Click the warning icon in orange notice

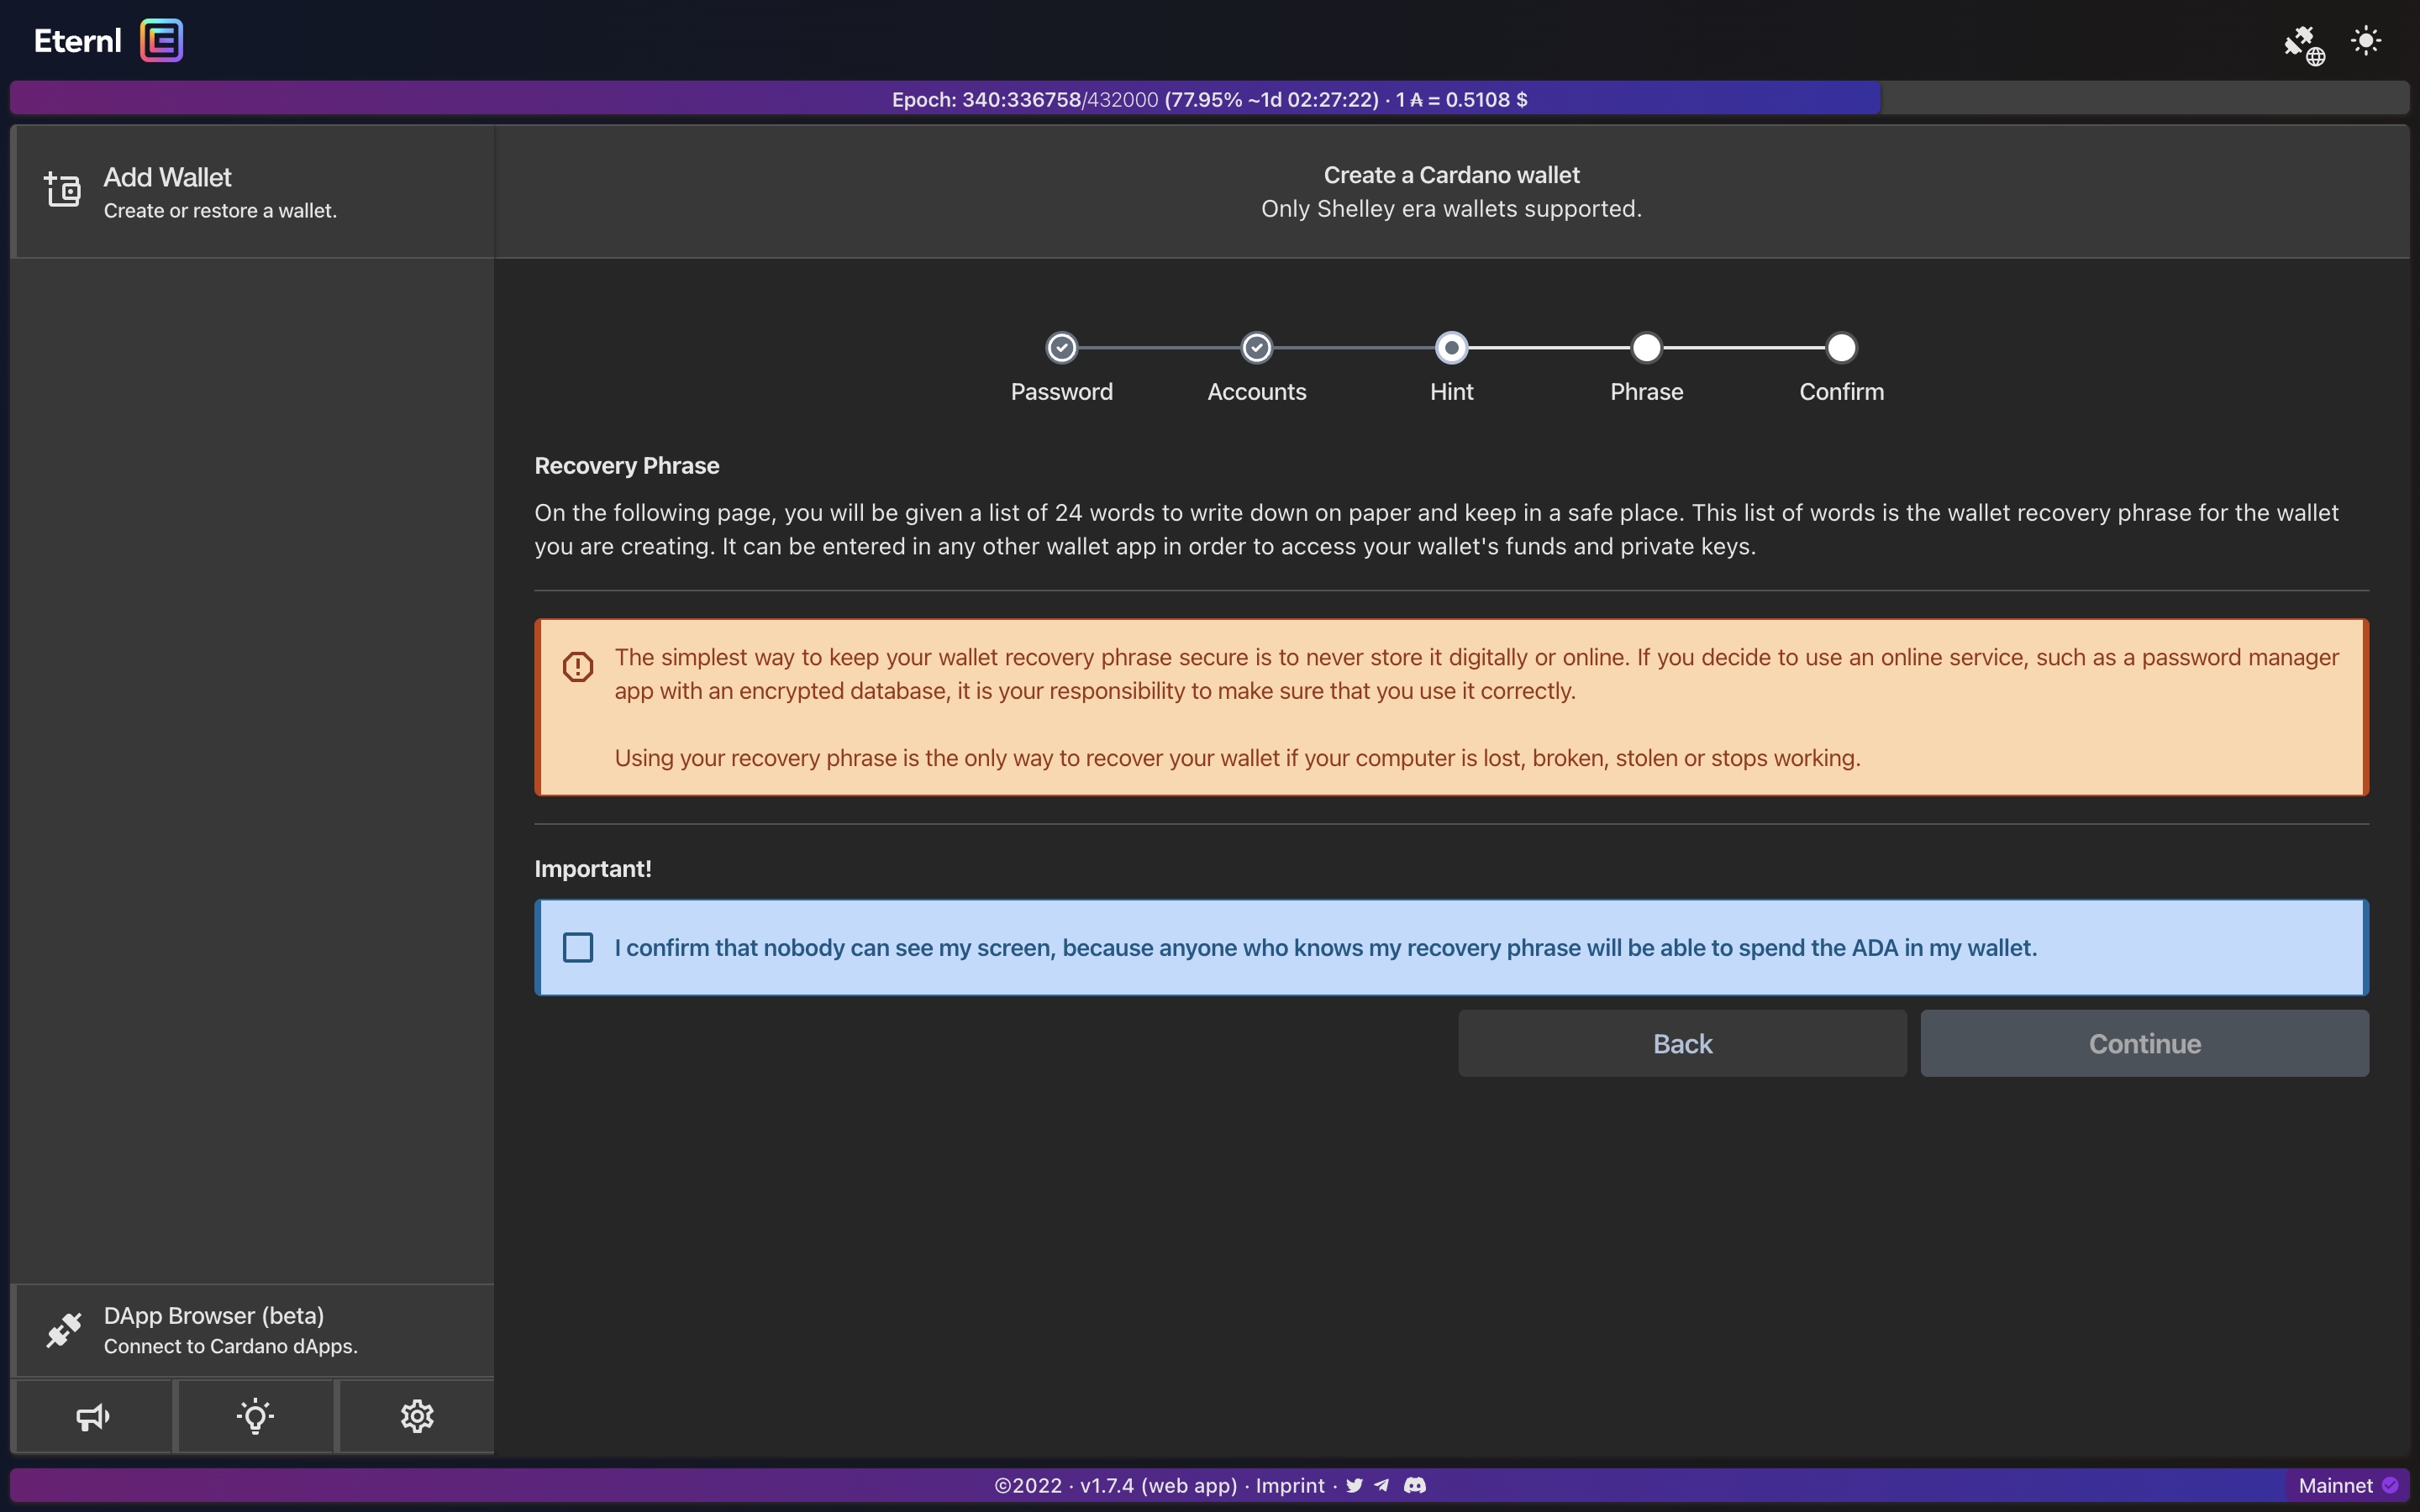pos(578,666)
